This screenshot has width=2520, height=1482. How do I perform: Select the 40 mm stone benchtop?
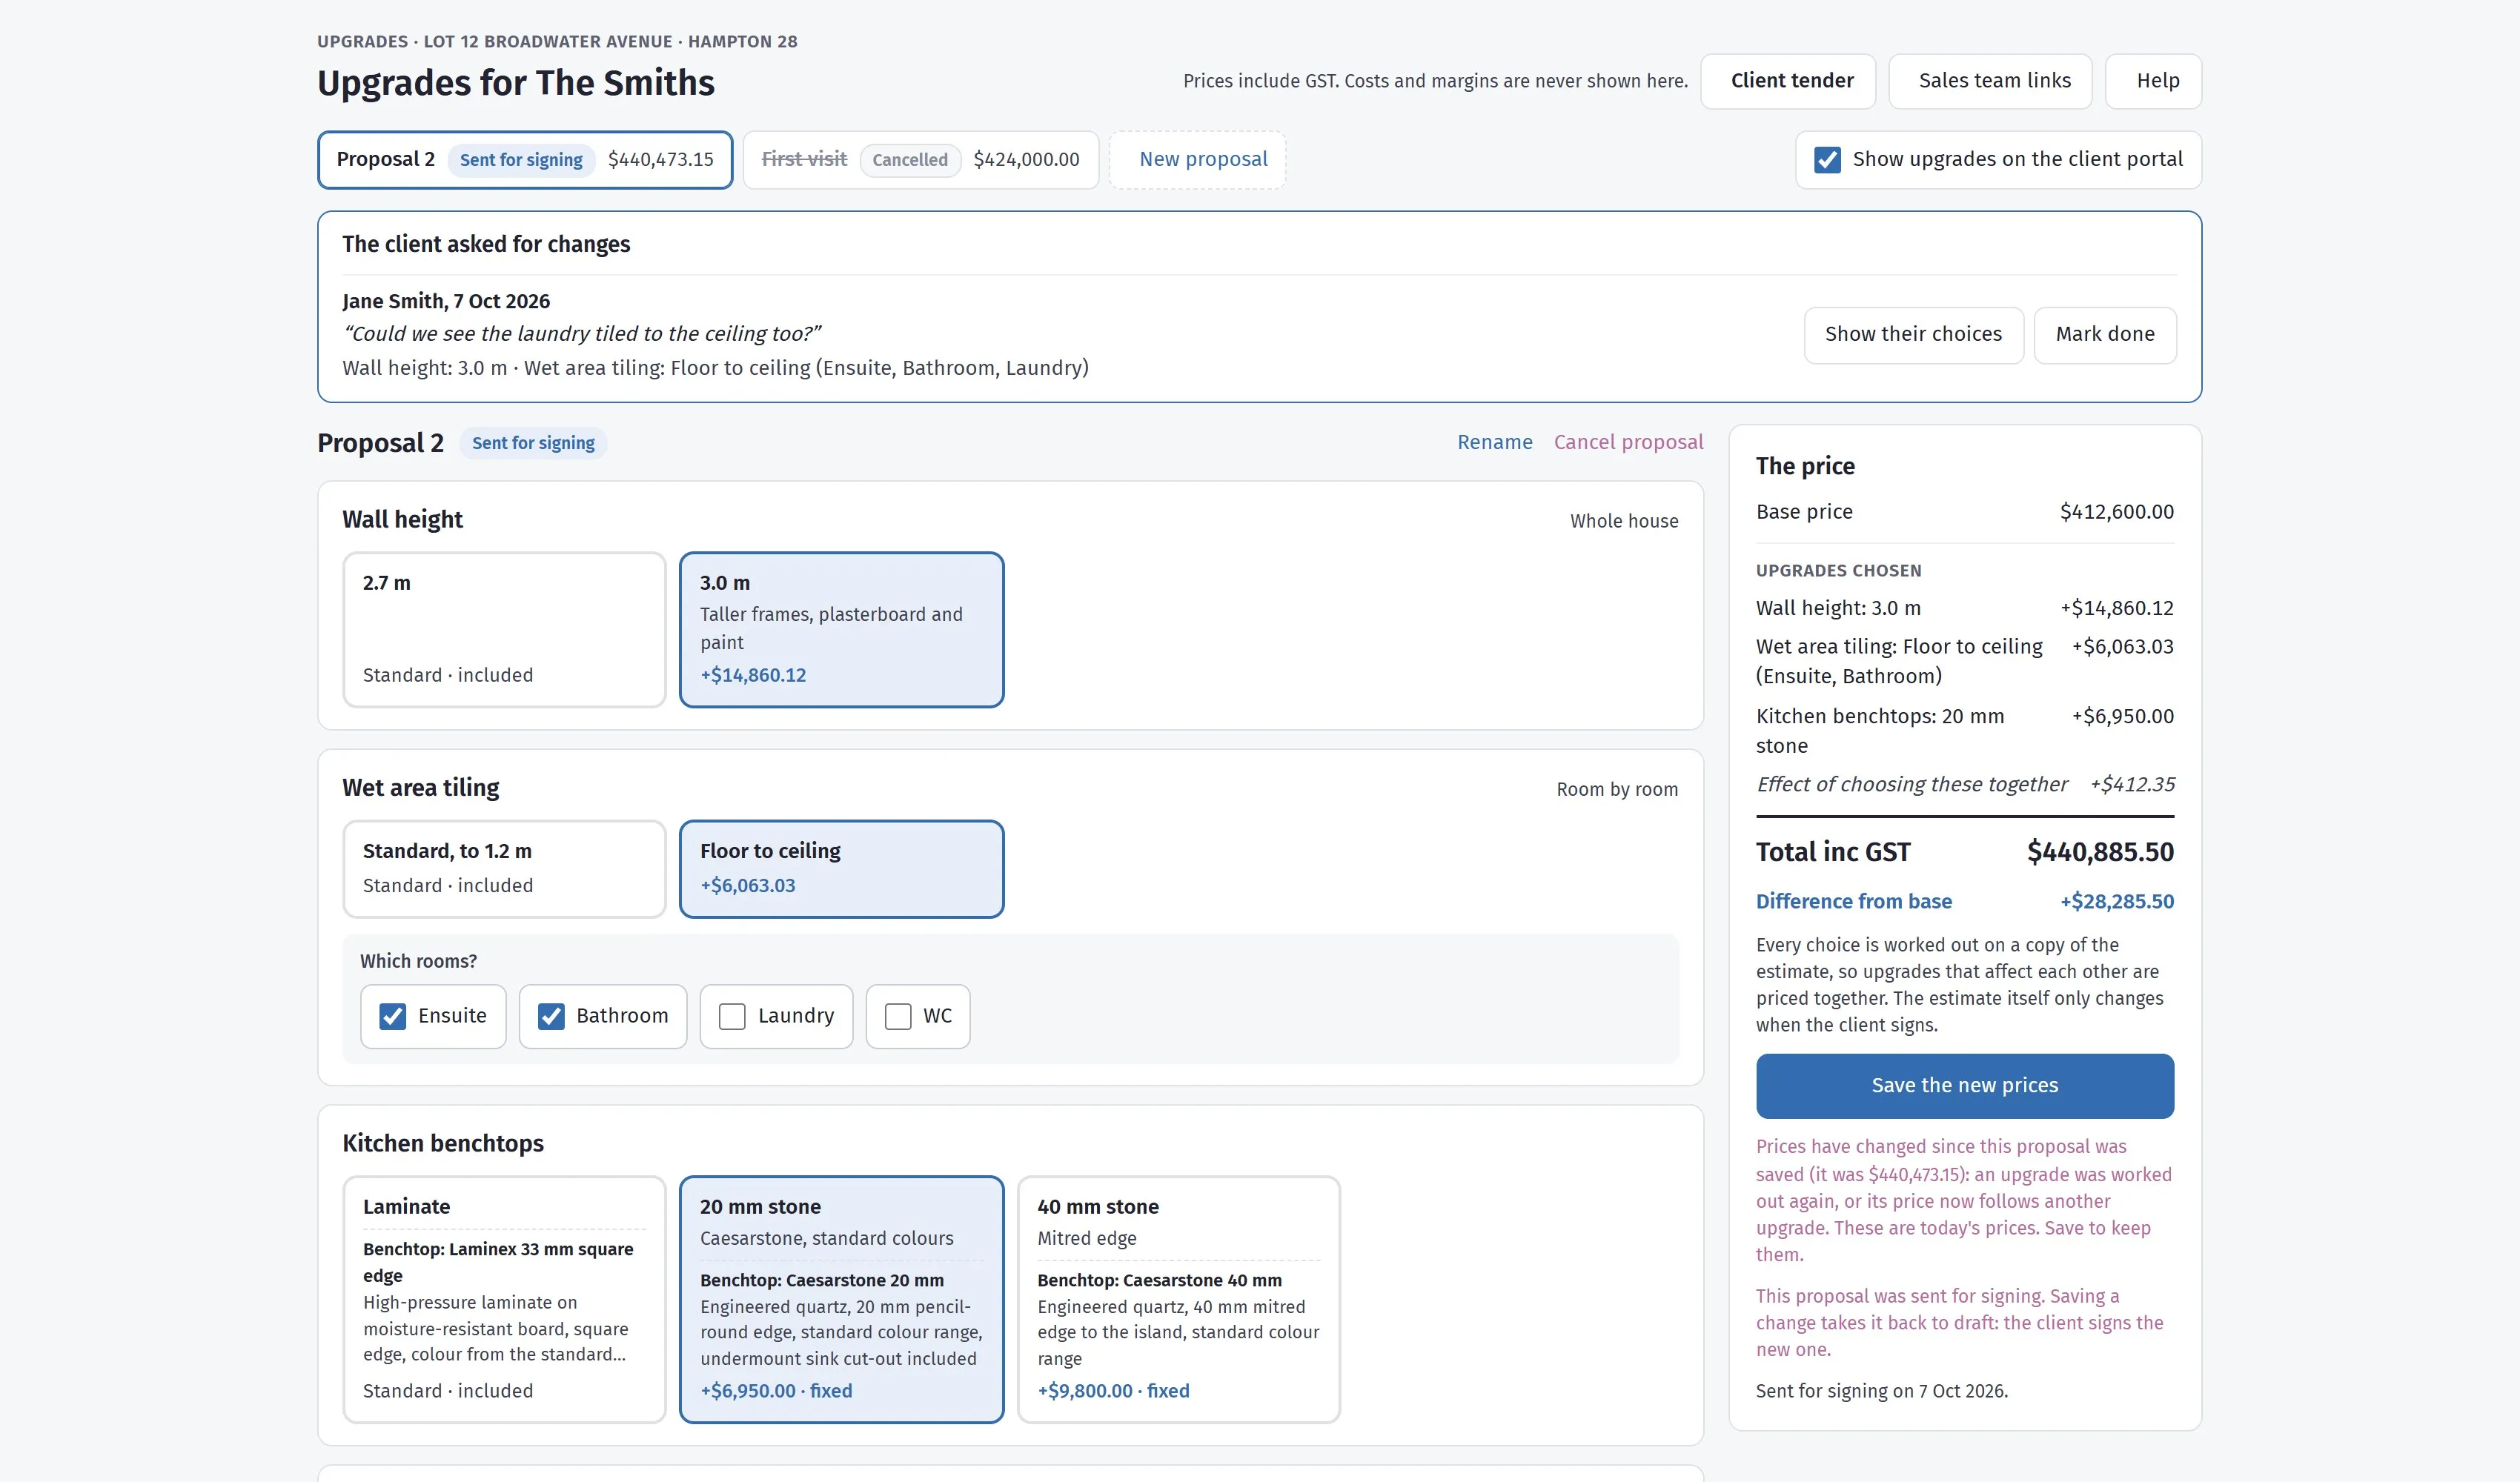click(1178, 1299)
